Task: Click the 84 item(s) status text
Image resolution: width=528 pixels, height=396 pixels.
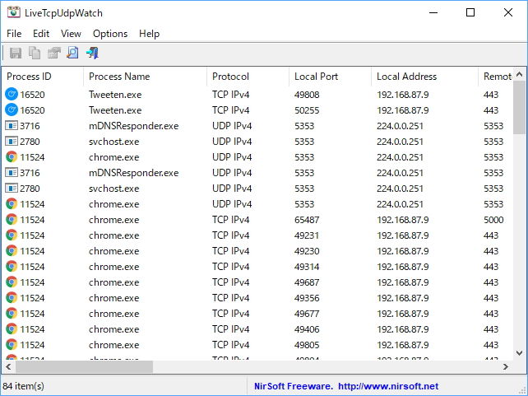Action: (x=23, y=386)
